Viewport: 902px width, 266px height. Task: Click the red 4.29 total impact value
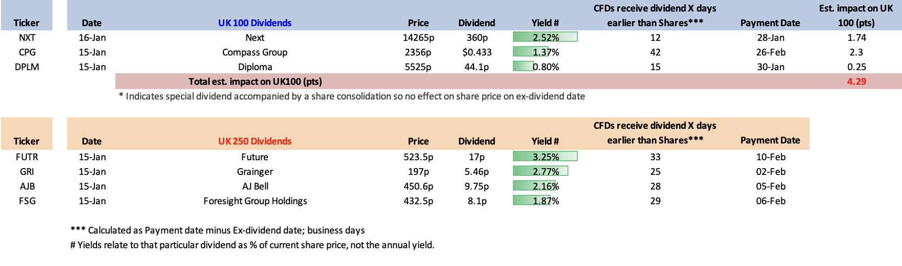(856, 82)
